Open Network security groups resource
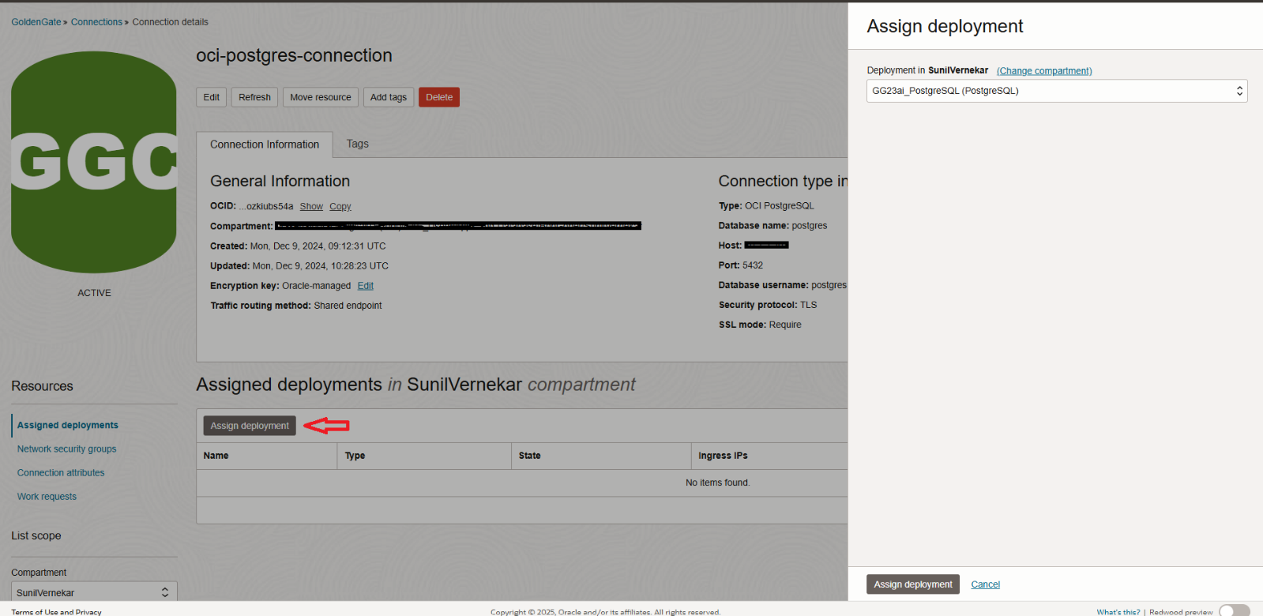 [66, 449]
